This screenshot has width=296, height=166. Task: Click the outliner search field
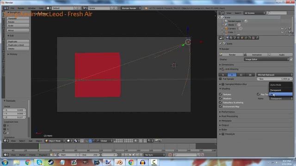[277, 13]
